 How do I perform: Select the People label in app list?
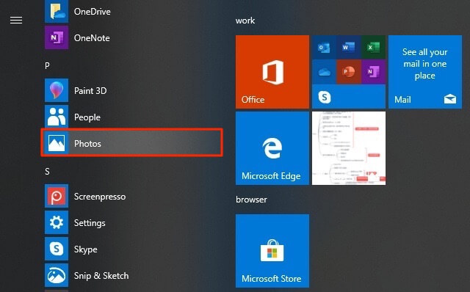tap(87, 117)
